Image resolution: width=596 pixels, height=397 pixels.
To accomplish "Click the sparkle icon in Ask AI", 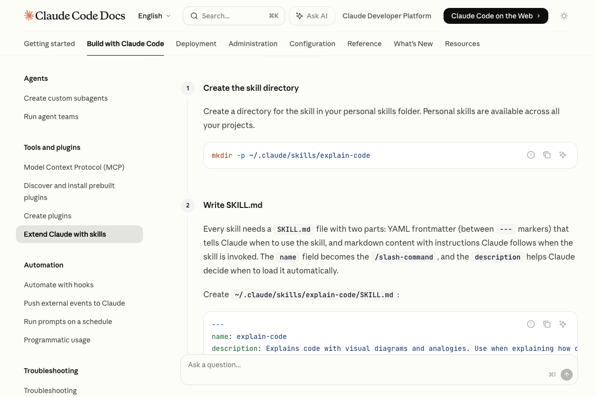I will tap(299, 16).
